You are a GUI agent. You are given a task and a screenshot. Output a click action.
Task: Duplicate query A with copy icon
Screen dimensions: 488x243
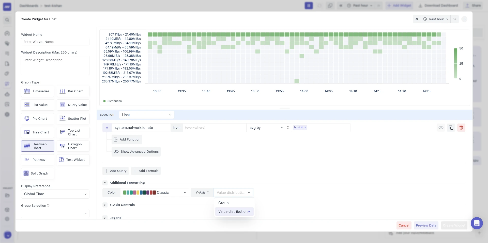coord(451,128)
